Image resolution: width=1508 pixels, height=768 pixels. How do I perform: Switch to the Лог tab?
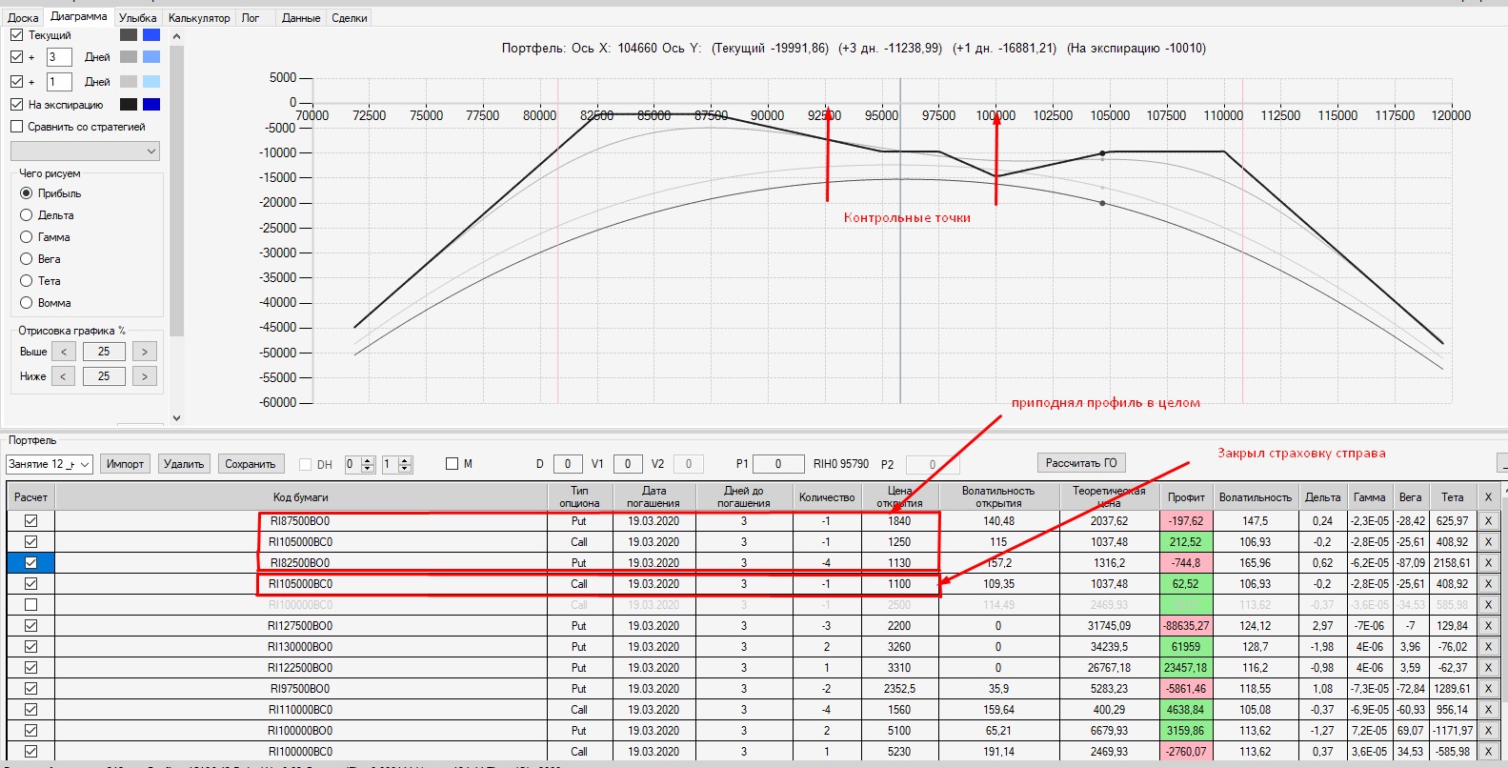click(x=251, y=18)
